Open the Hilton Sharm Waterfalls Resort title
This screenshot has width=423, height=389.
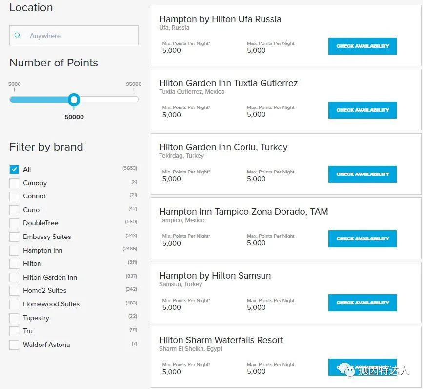(x=221, y=340)
